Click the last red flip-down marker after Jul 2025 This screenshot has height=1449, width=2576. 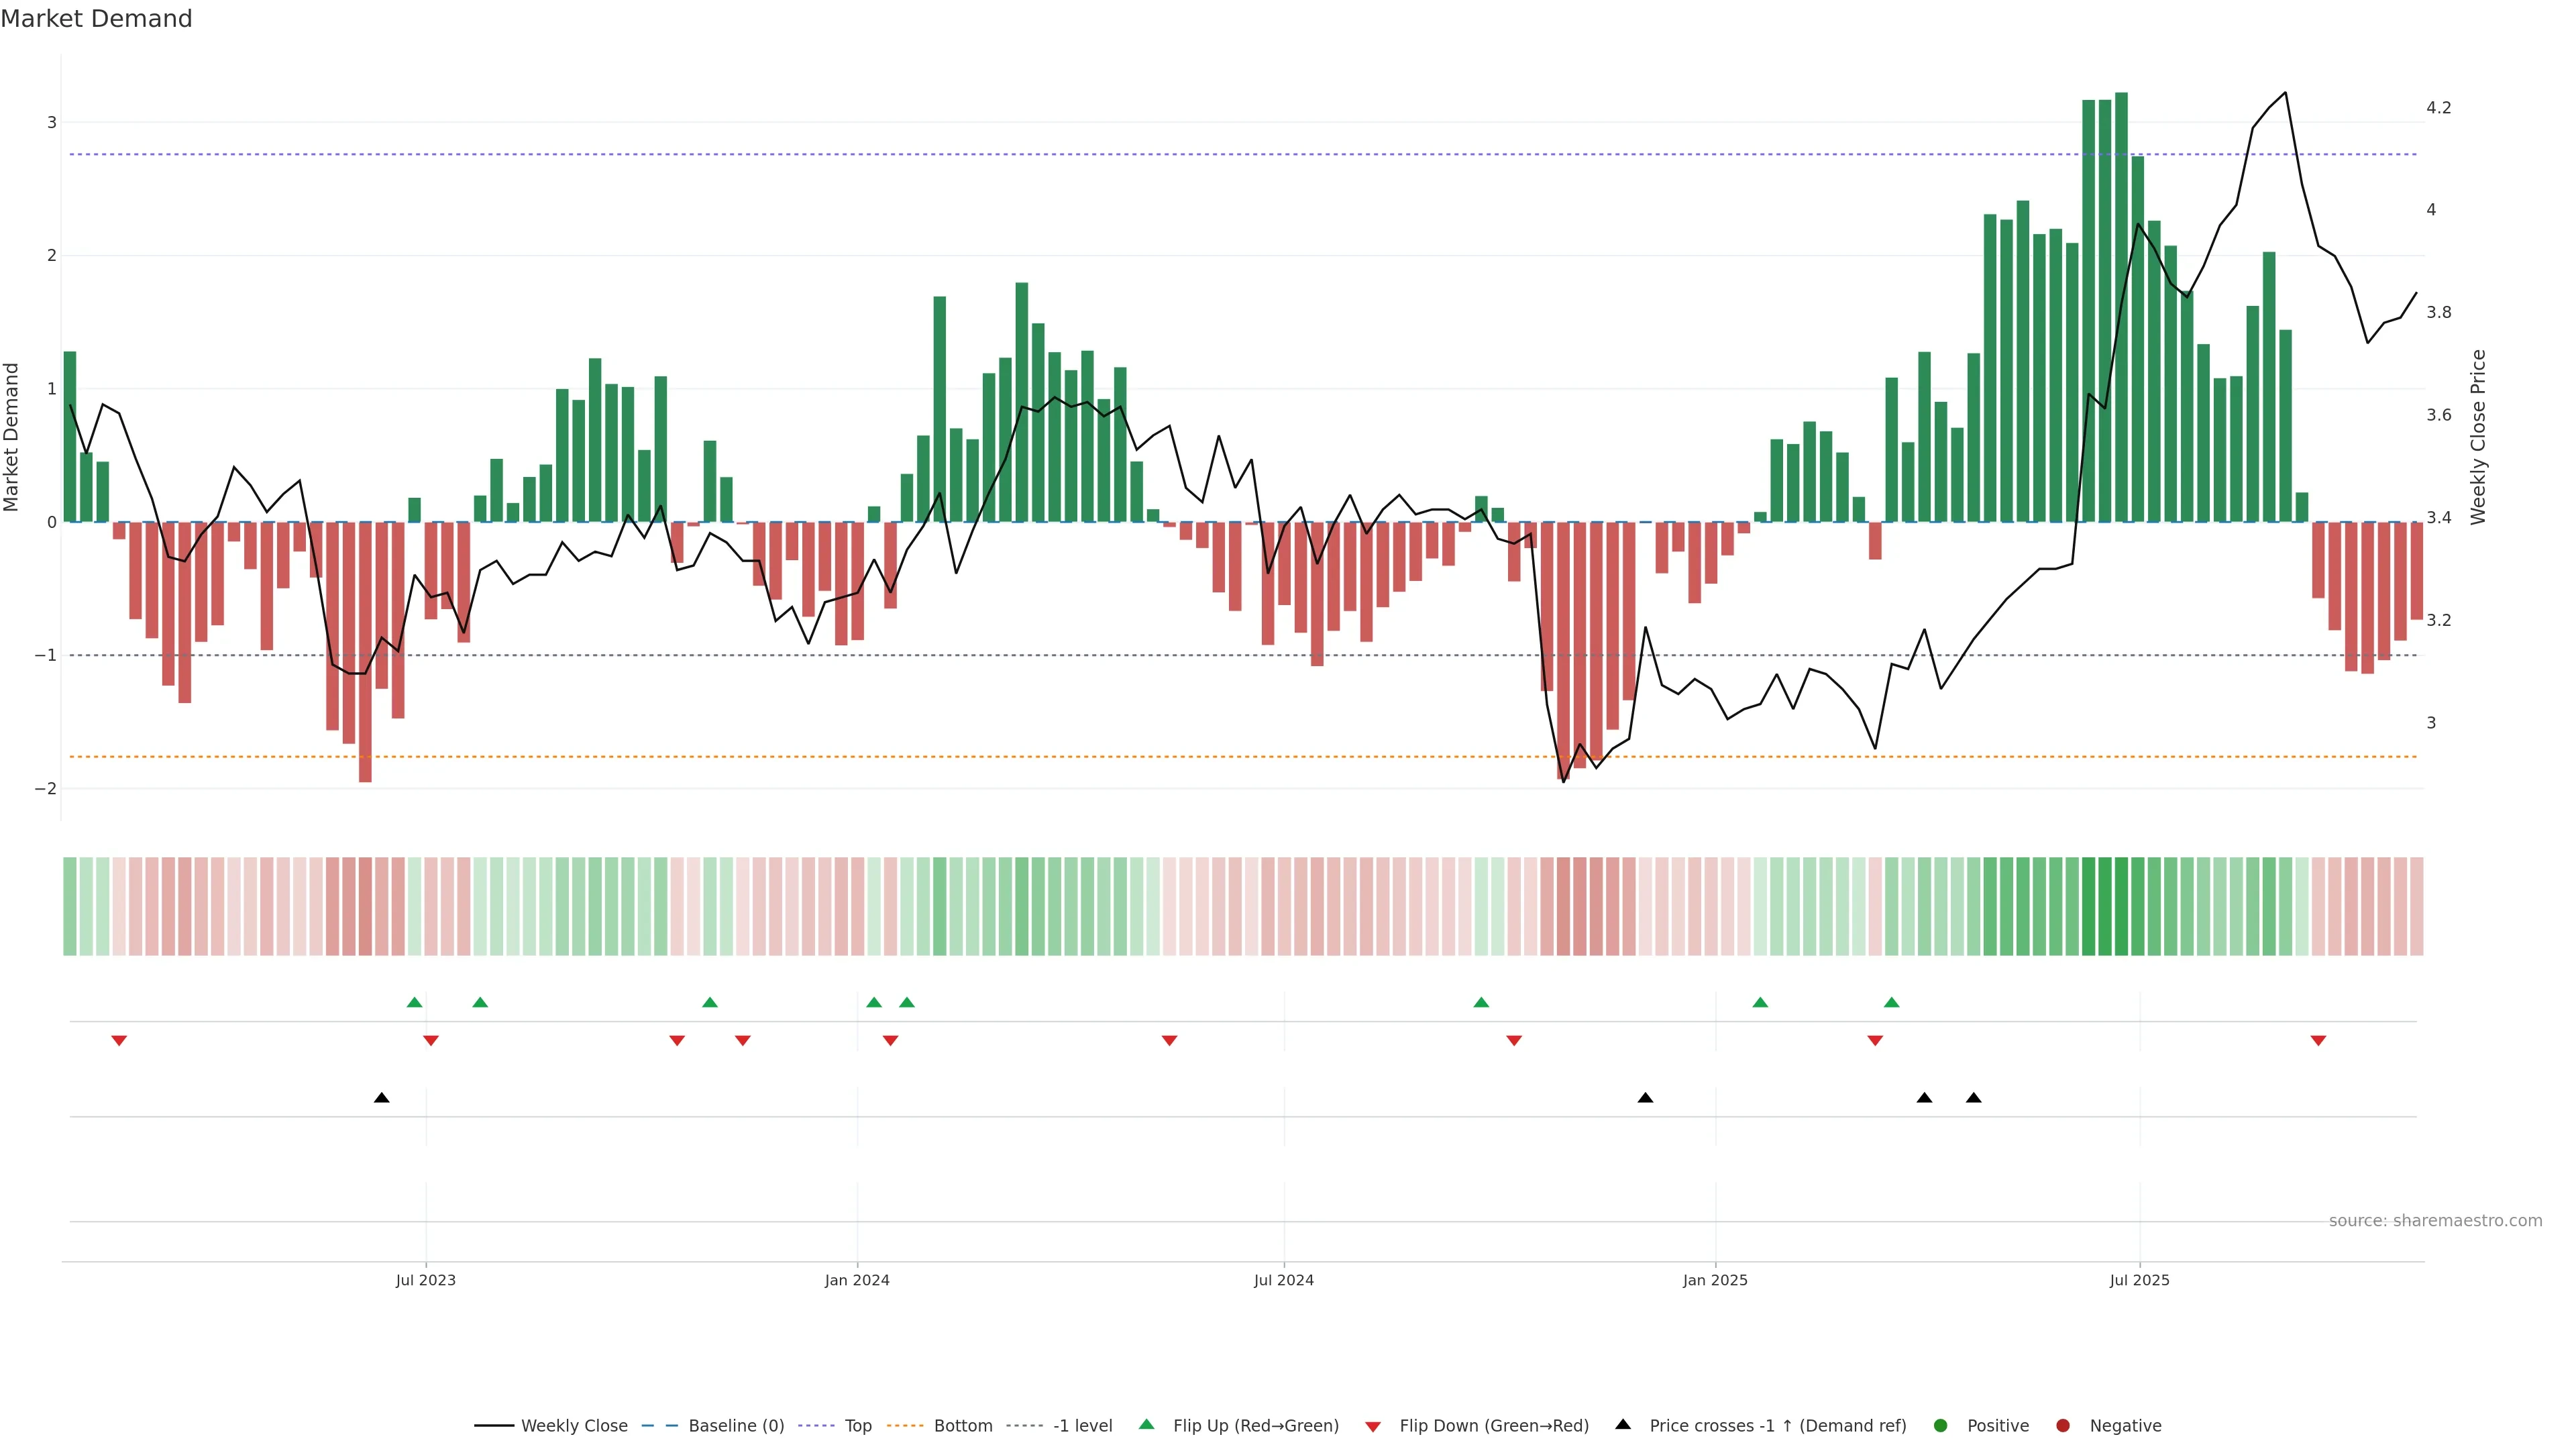2318,1041
